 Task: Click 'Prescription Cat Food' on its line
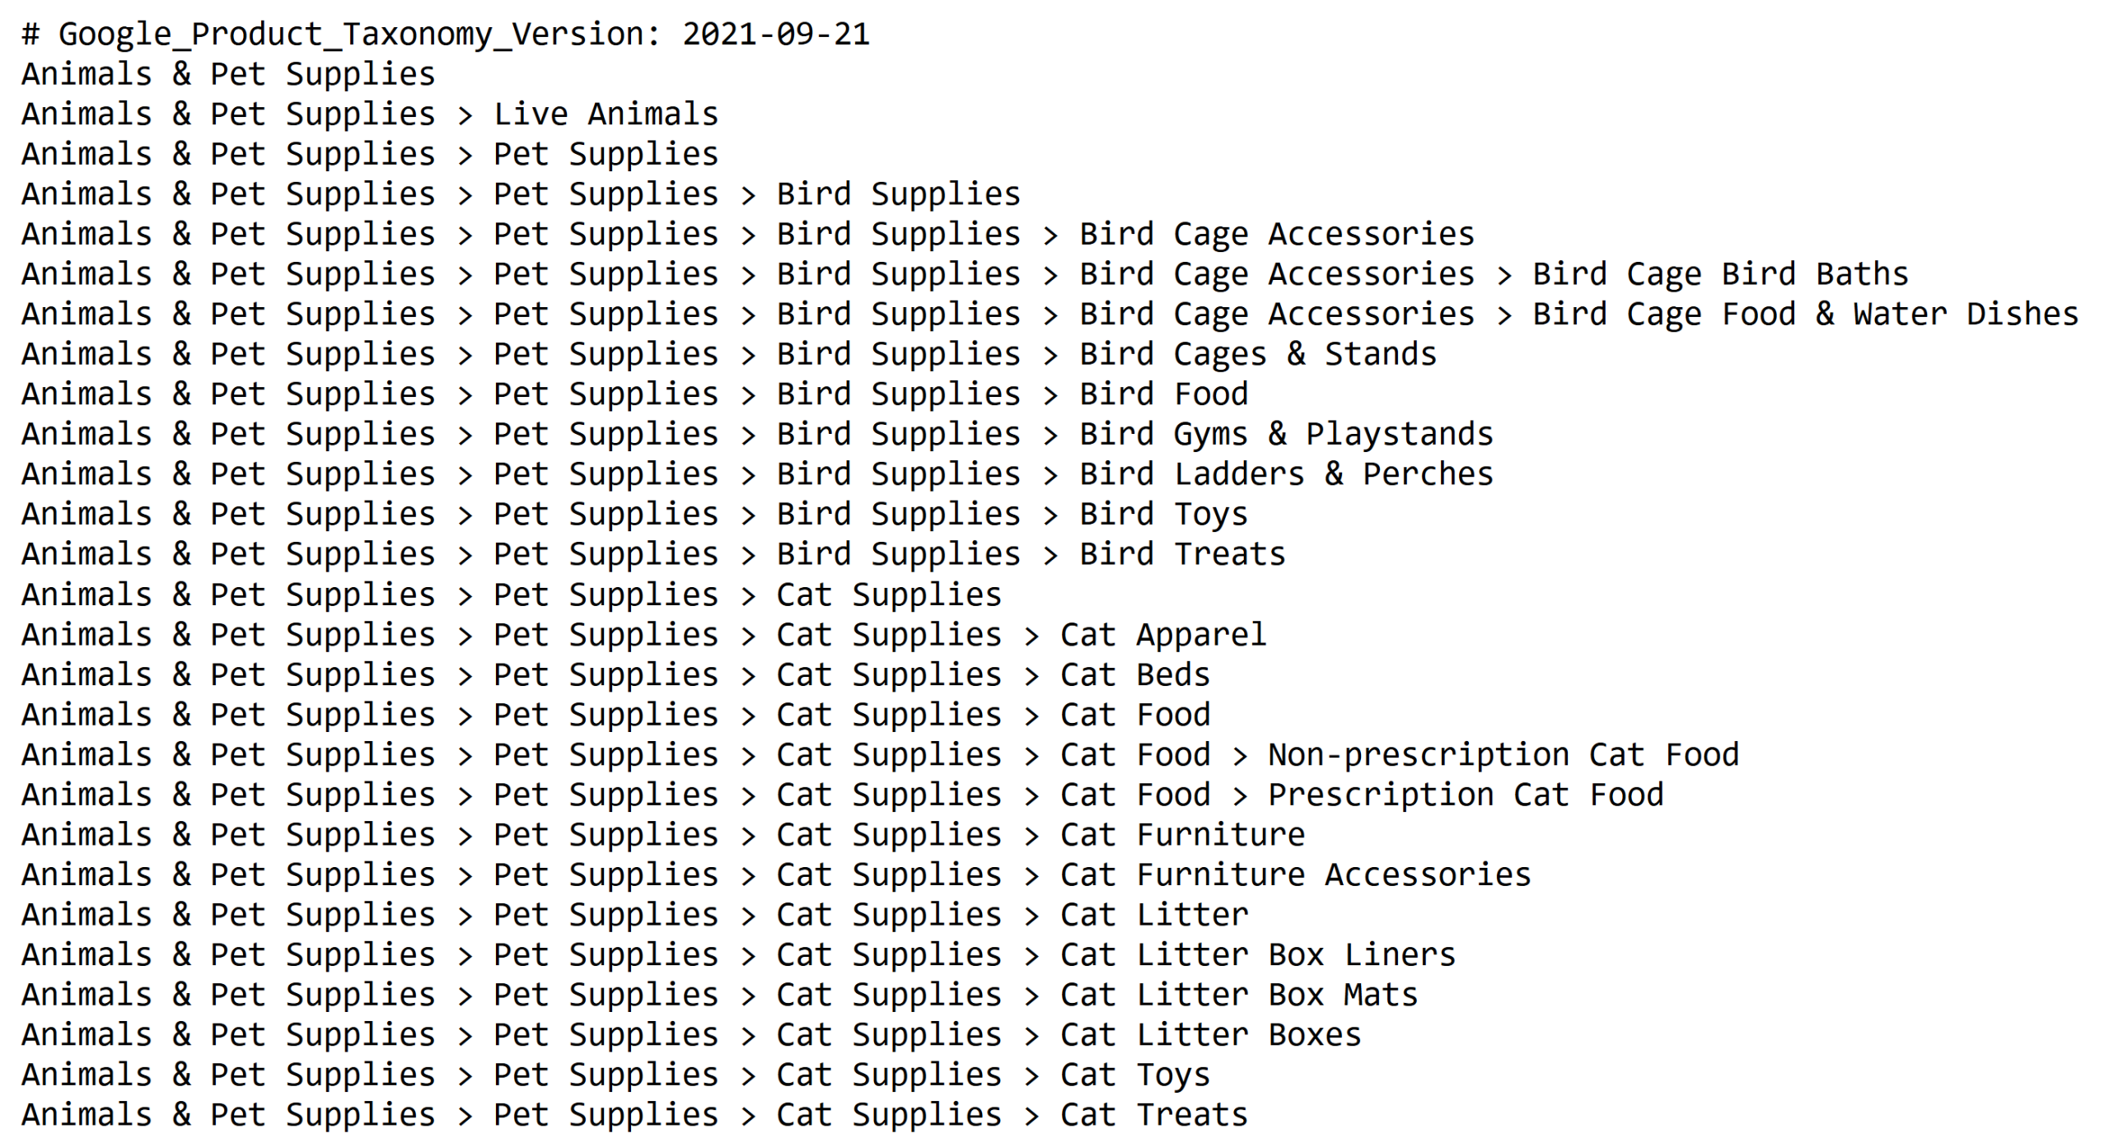click(1466, 795)
